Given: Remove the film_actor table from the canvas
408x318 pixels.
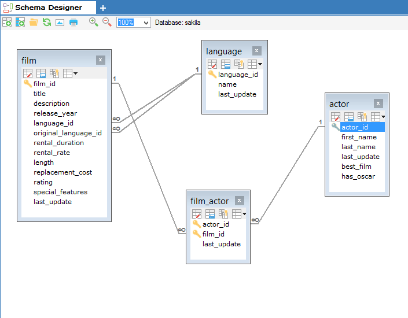Looking at the screenshot, I should pyautogui.click(x=239, y=201).
